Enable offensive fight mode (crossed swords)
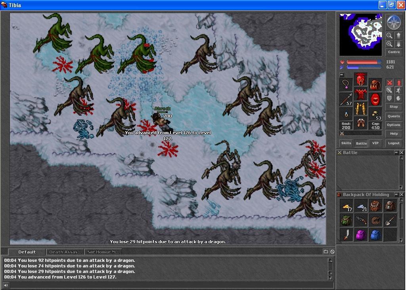This screenshot has height=290, width=406. coord(389,83)
